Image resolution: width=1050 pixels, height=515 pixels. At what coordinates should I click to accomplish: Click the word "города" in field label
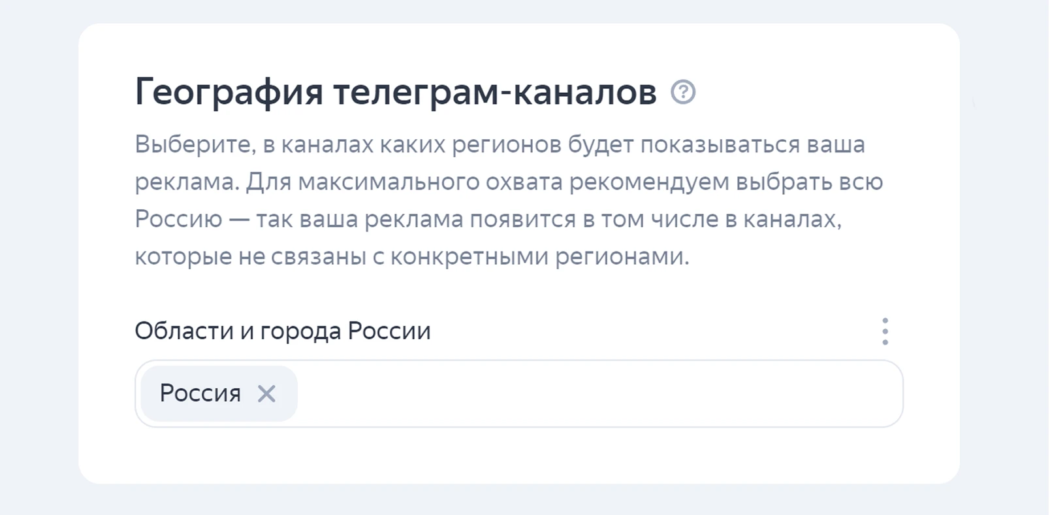pyautogui.click(x=300, y=331)
